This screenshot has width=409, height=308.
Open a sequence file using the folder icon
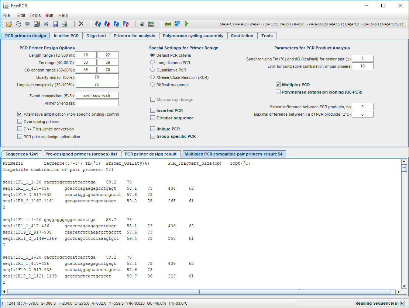point(10,24)
